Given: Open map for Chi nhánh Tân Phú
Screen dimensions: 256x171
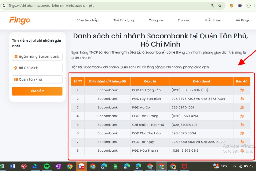Looking at the screenshot, I should [x=242, y=125].
